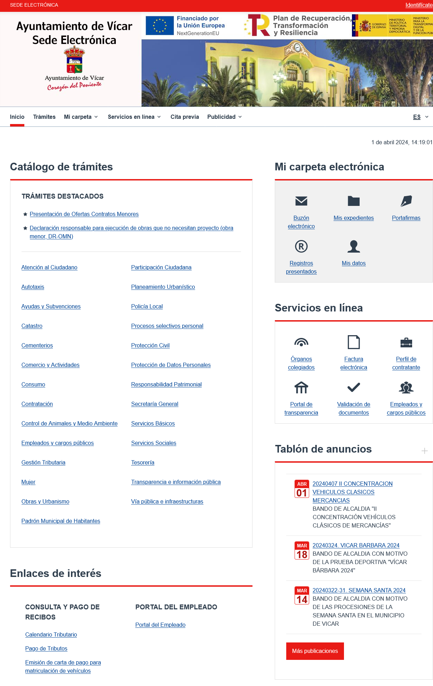Open Participación Ciudadana link
Screen dimensions: 433x686
pyautogui.click(x=161, y=267)
